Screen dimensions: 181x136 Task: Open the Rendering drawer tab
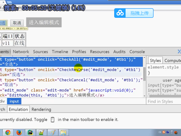(41, 109)
